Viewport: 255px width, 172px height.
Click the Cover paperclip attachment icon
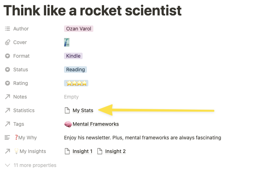(8, 42)
